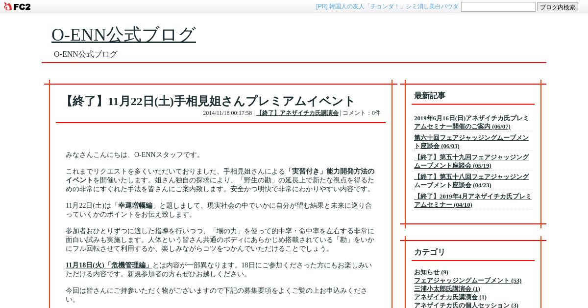Click the post date 2014/11/18 00:17:58
Image resolution: width=588 pixels, height=308 pixels.
227,113
